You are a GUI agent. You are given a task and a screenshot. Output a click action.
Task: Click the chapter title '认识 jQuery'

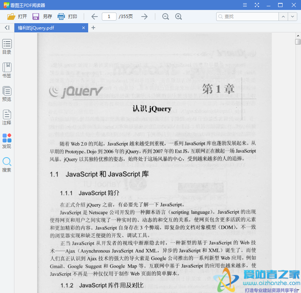[x=152, y=109]
